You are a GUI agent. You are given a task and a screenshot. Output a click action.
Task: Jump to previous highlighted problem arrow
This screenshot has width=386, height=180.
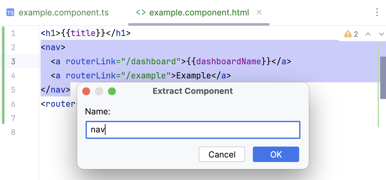click(368, 34)
